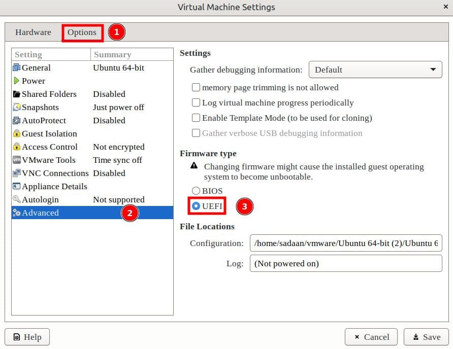The image size is (453, 349).
Task: Click the 'Time sync off' summary text
Action: [118, 160]
